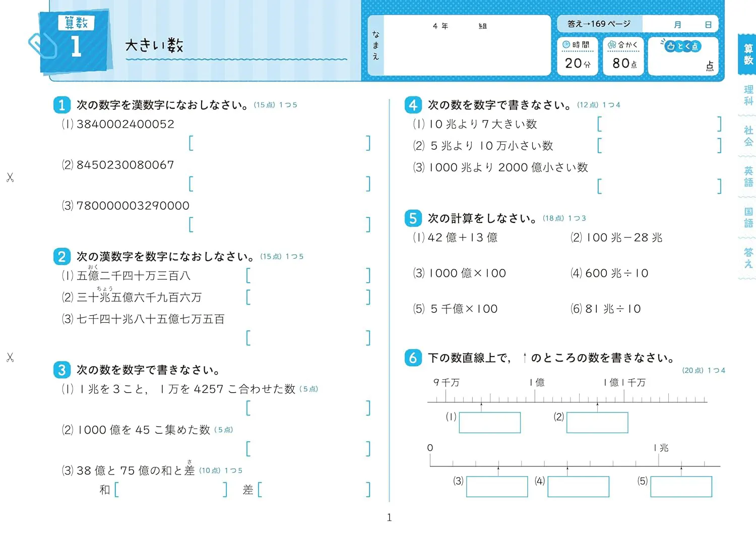Image resolution: width=756 pixels, height=535 pixels.
Task: Click the lower scissors mark on the left margin
Action: 10,358
